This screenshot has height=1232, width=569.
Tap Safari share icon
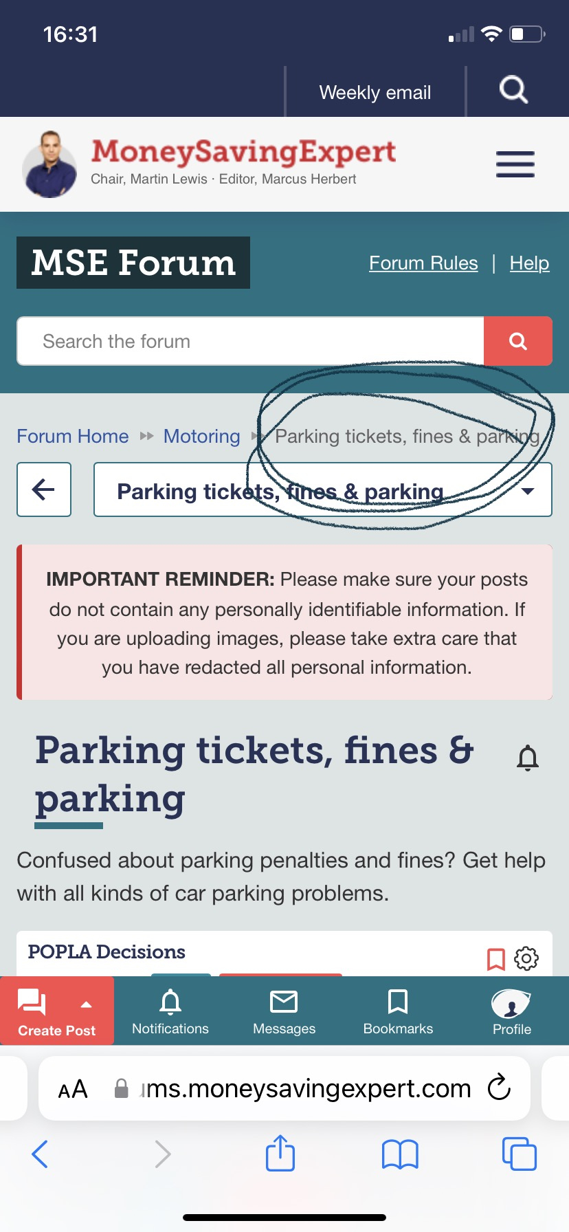click(x=280, y=1153)
